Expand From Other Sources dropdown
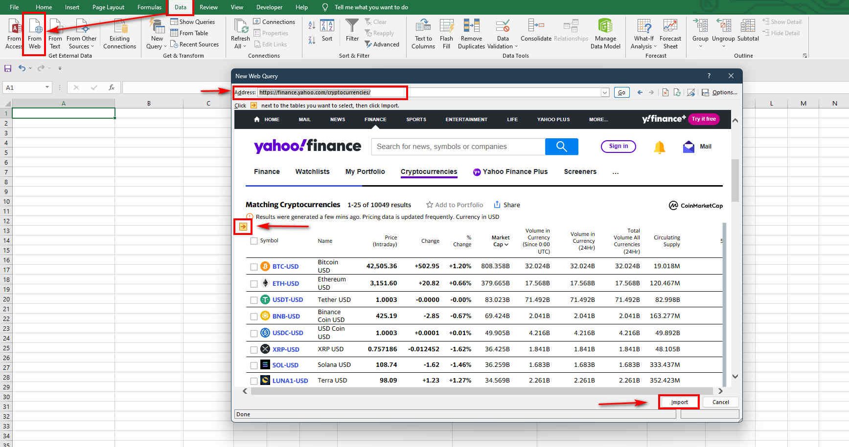 point(92,46)
